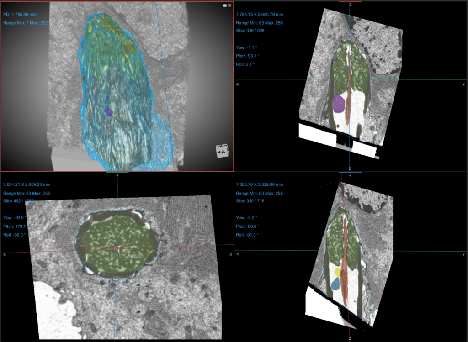
Task: Click the red plane indicator bar above top-right view
Action: tap(350, 1)
